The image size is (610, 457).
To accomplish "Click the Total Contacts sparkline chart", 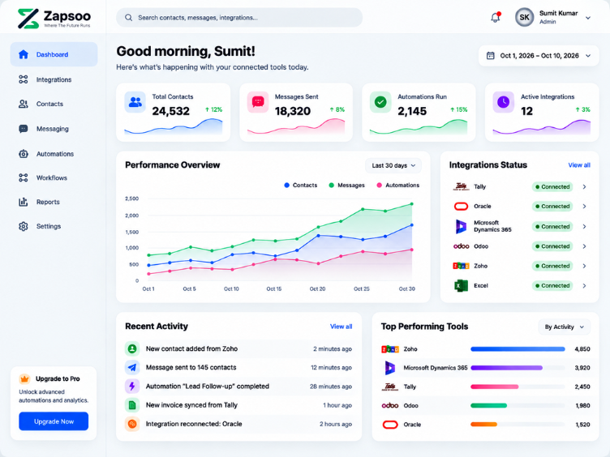I will (174, 126).
